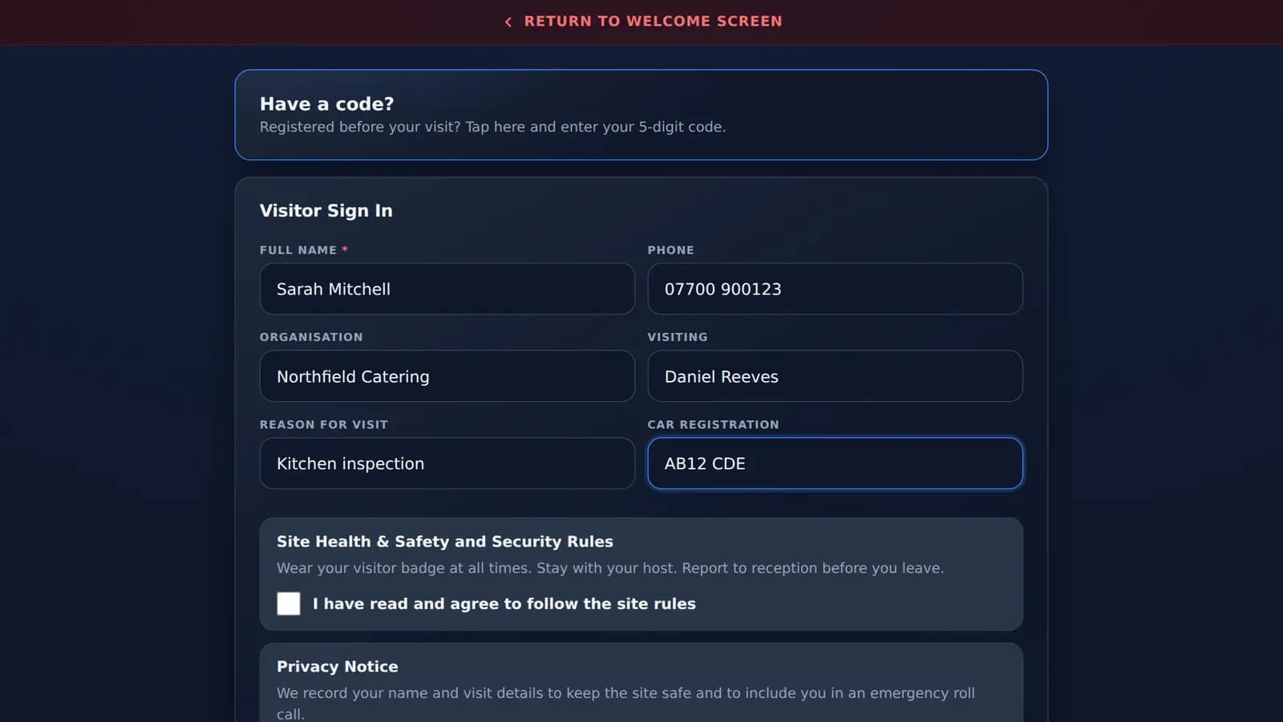Click the Car Registration field with AB12 CDE
This screenshot has height=722, width=1283.
coord(835,464)
